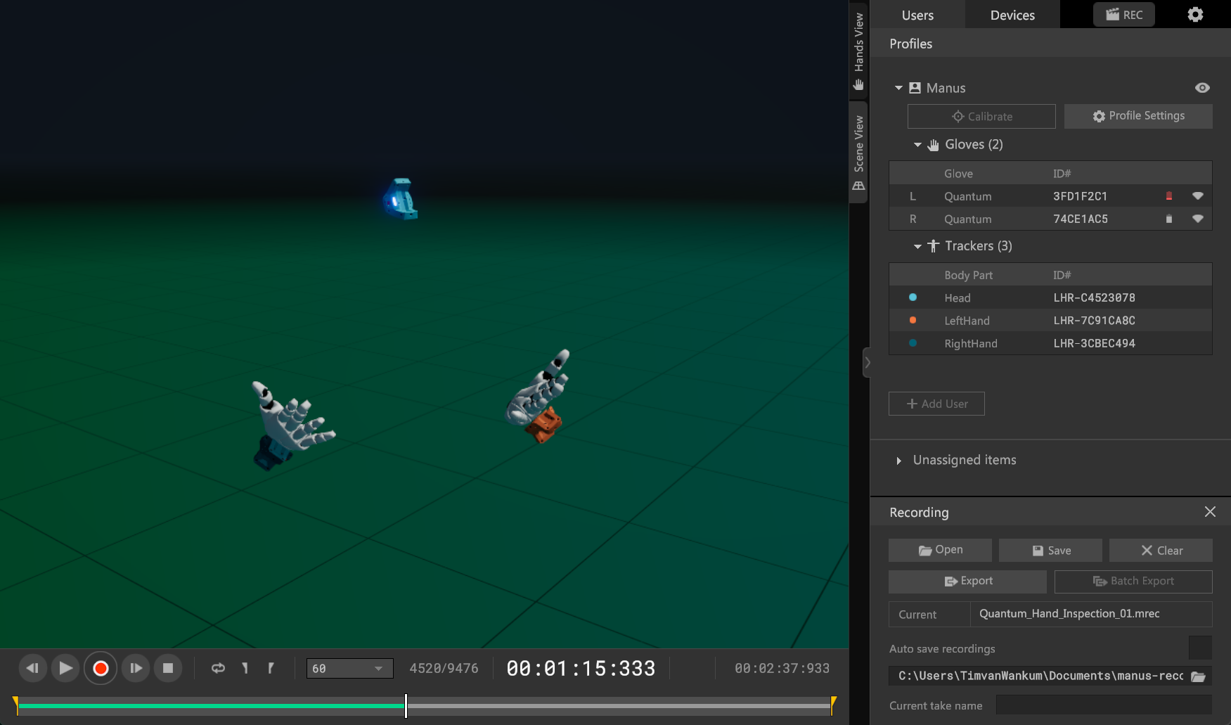This screenshot has height=725, width=1231.
Task: Expand Unassigned items section
Action: click(898, 461)
